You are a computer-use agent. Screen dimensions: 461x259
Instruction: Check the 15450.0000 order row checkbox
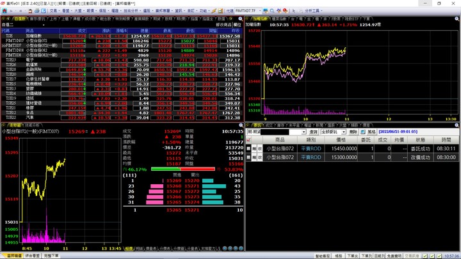(x=248, y=148)
